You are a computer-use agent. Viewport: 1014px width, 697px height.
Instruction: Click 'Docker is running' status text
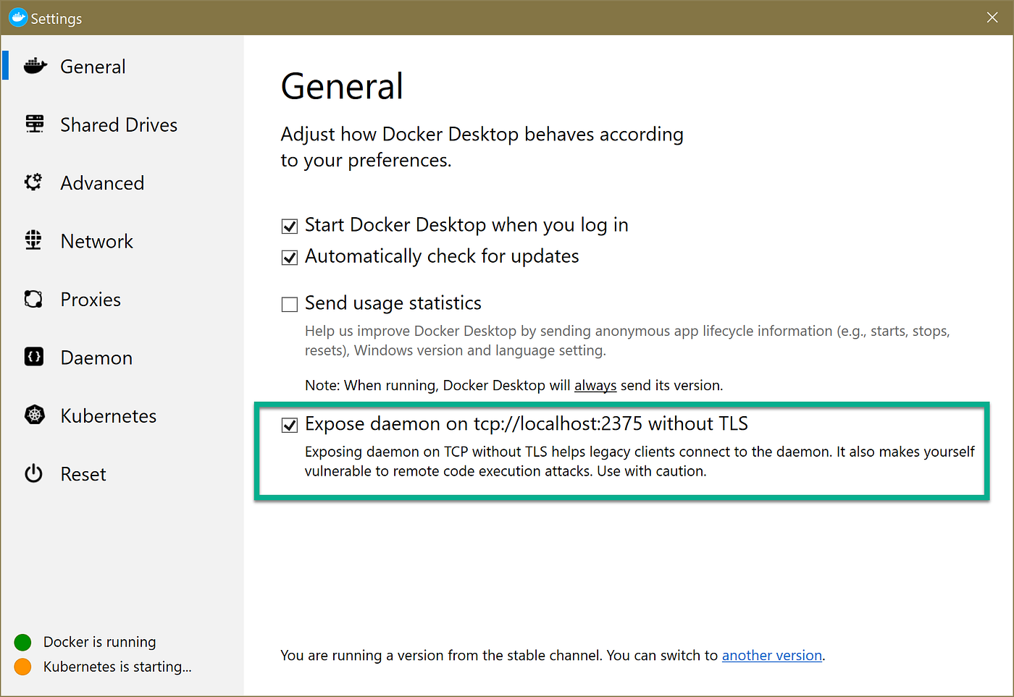(100, 642)
